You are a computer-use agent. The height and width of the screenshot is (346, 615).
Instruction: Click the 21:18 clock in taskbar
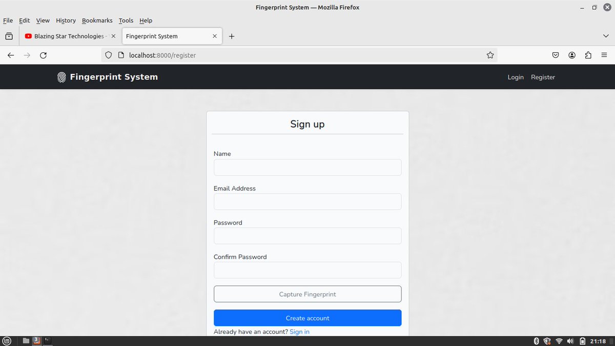click(598, 341)
